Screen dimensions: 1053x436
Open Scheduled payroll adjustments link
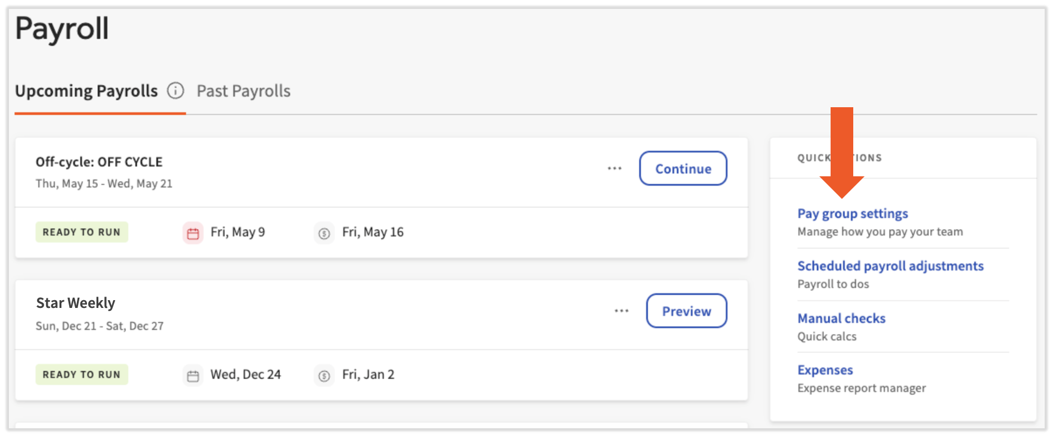890,266
